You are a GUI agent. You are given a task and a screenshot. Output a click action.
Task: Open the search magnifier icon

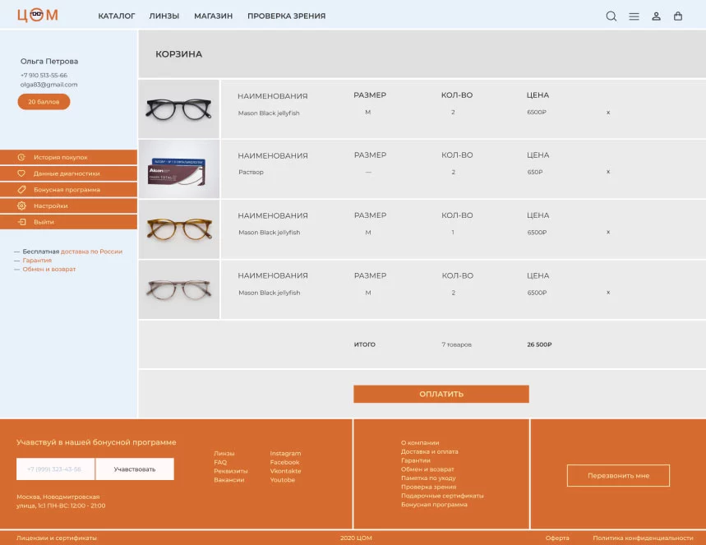coord(611,16)
